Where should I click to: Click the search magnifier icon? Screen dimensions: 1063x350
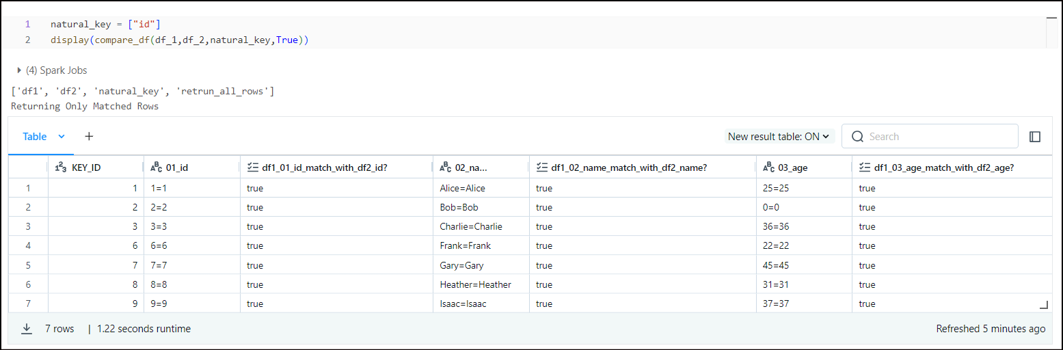857,137
